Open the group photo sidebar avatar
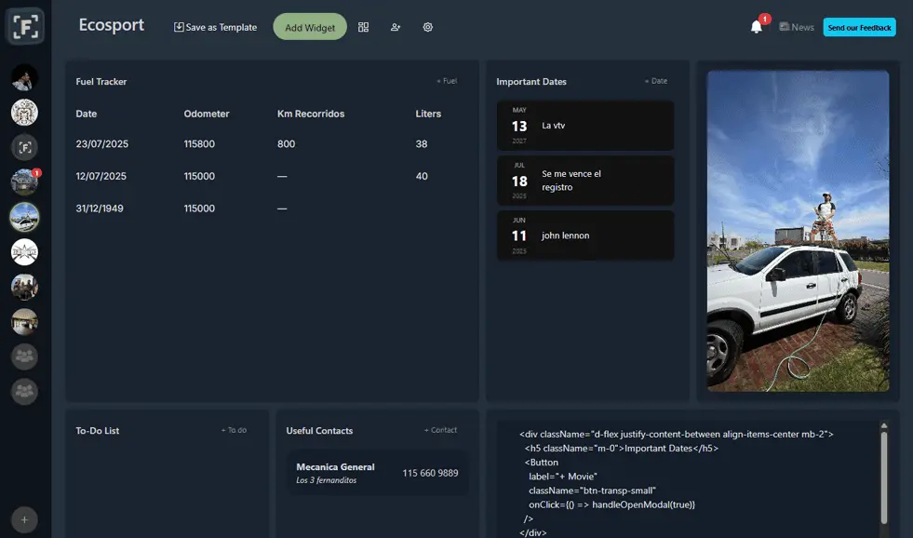 tap(24, 287)
